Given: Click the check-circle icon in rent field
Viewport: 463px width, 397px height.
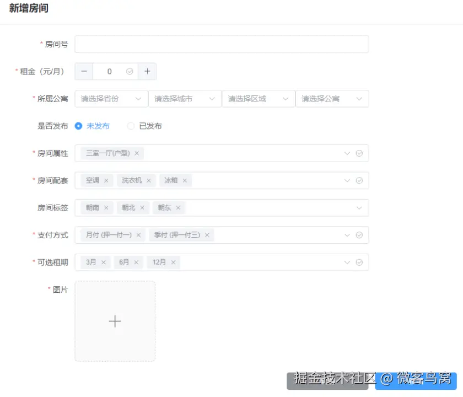Looking at the screenshot, I should tap(130, 71).
